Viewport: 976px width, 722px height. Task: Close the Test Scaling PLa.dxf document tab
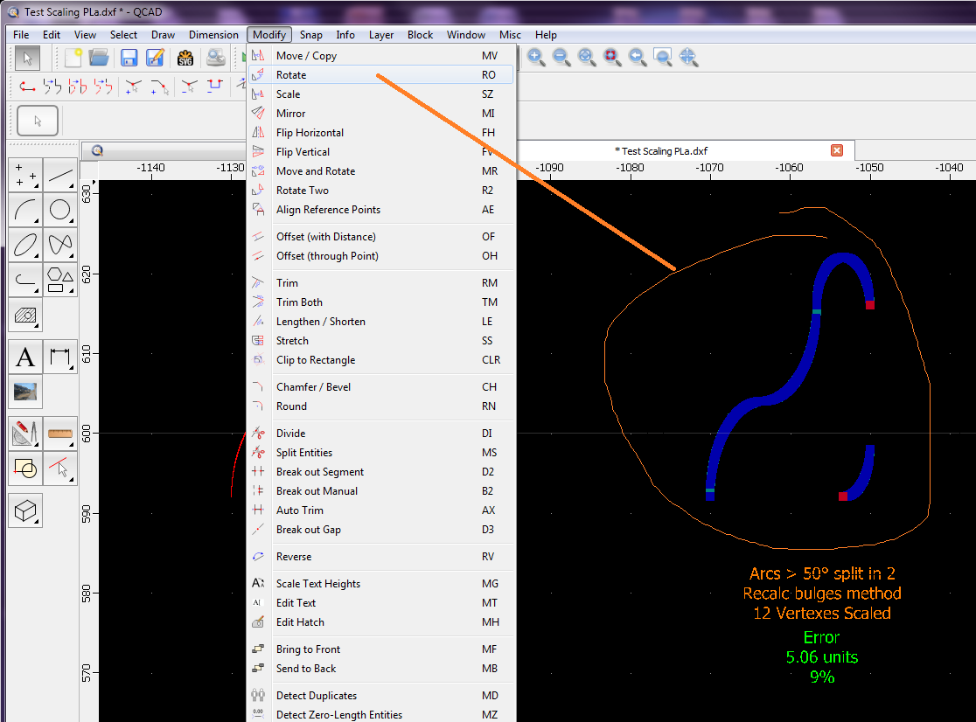(x=836, y=150)
